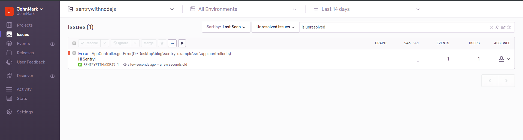This screenshot has height=140, width=523.
Task: Clear the search query with X icon
Action: 491,27
